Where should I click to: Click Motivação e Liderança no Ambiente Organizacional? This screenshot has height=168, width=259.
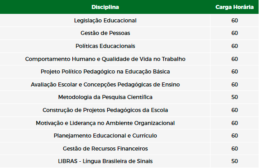105,123
